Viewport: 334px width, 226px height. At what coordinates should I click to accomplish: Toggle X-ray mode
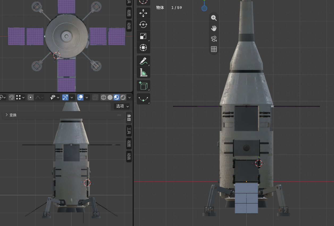[95, 97]
